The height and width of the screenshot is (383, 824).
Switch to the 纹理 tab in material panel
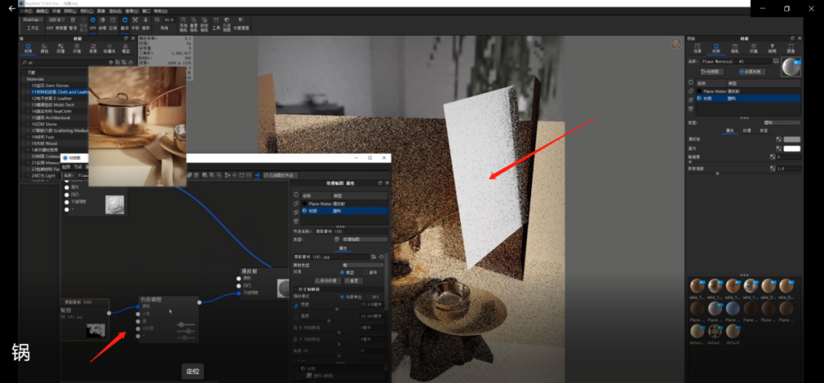(x=746, y=130)
